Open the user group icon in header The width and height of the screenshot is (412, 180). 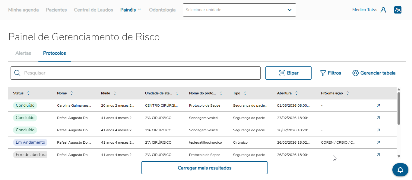pos(398,10)
